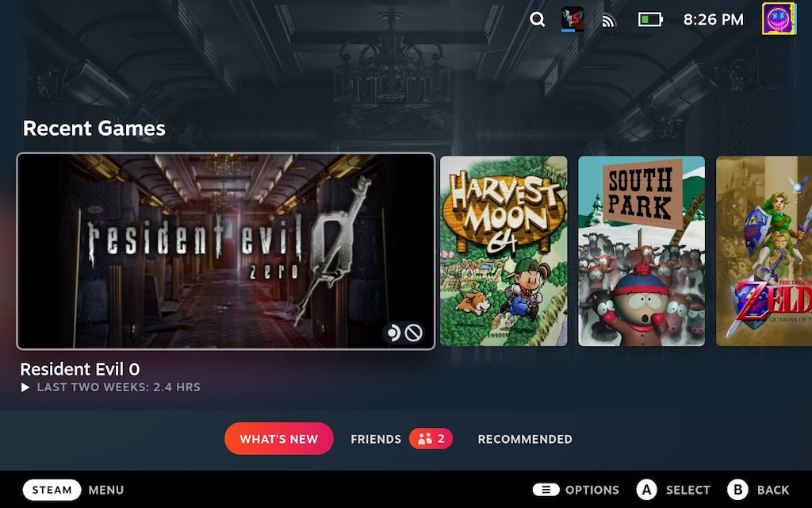The image size is (812, 508).
Task: Click the Steam Deck logo badge on Resident Evil
Action: [x=393, y=333]
